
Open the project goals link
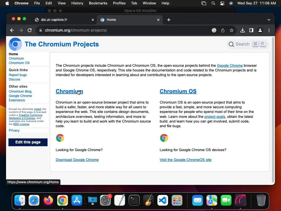(x=215, y=116)
